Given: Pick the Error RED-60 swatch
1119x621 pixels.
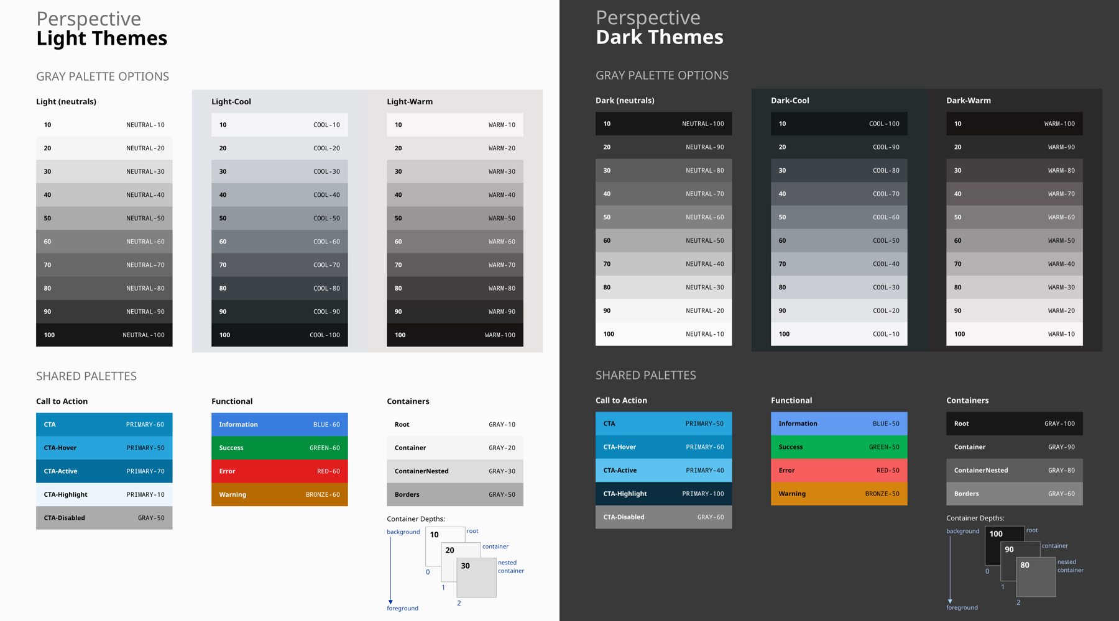Looking at the screenshot, I should pos(279,471).
